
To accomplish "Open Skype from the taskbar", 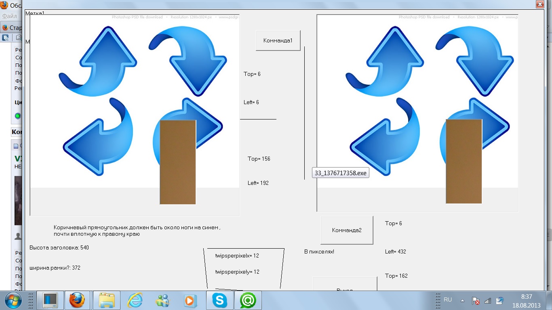I will [219, 300].
